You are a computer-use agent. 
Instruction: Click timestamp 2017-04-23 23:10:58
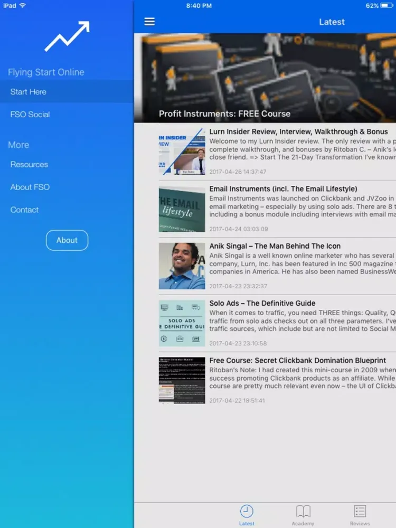click(238, 344)
